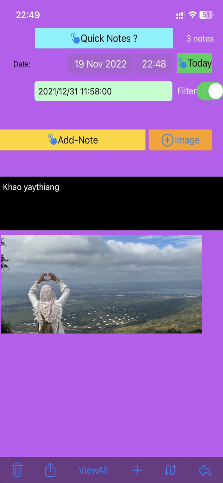Image resolution: width=223 pixels, height=483 pixels.
Task: Open the mountain viewpoint photo thumbnail
Action: (102, 284)
